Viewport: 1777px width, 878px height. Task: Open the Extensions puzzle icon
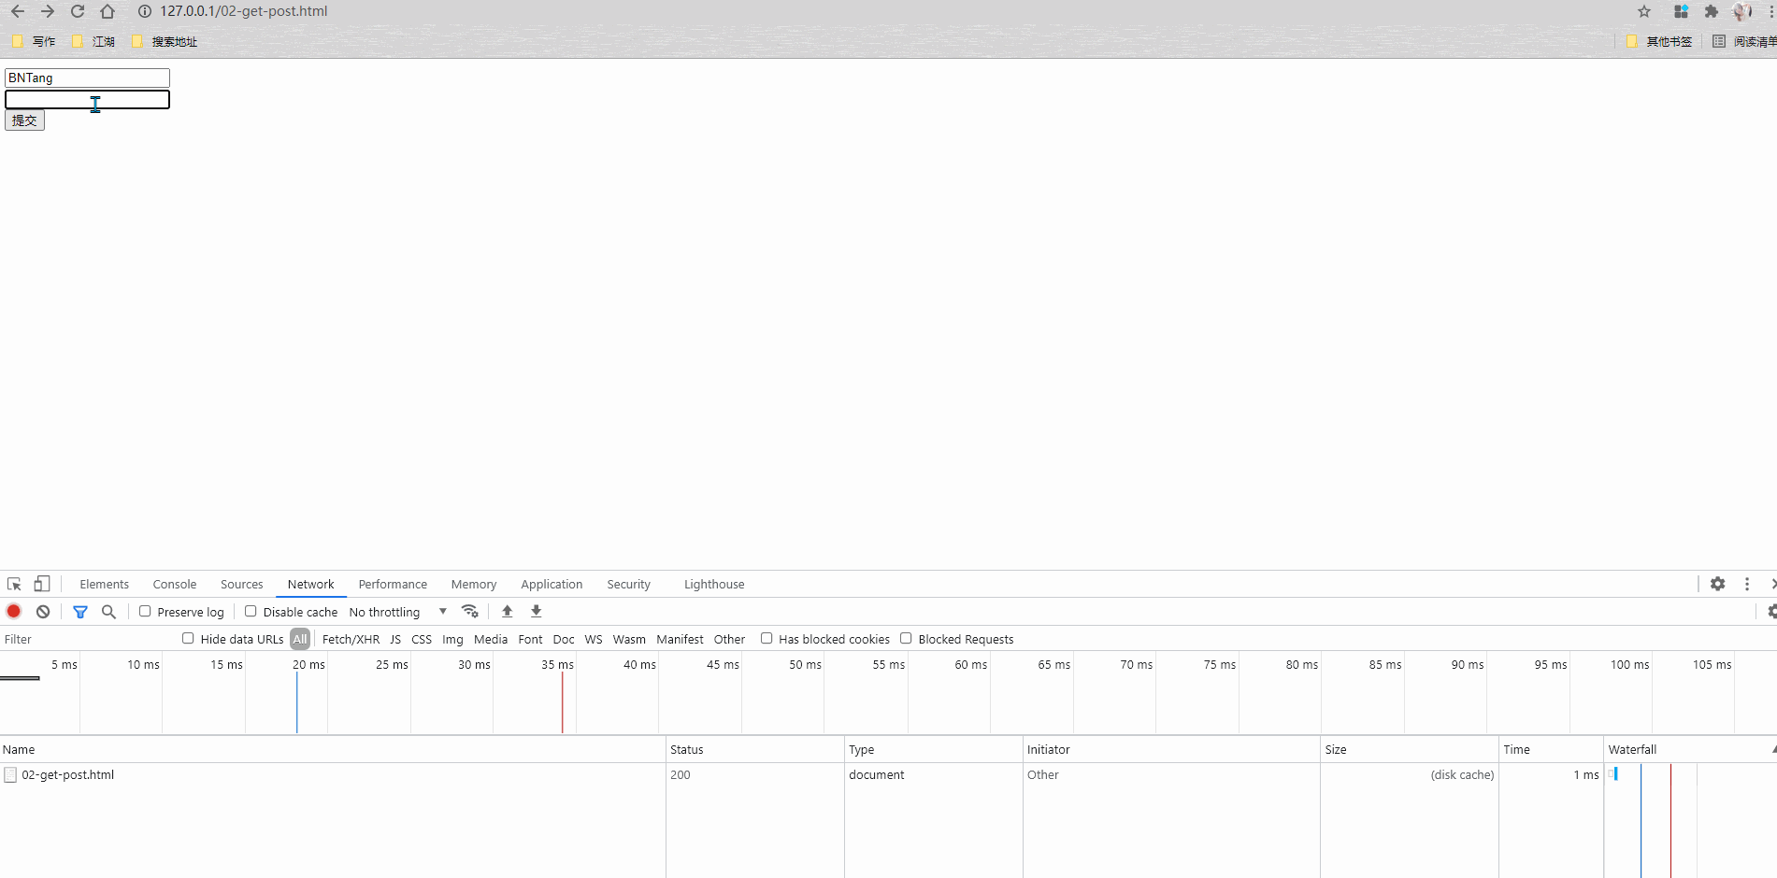coord(1711,11)
